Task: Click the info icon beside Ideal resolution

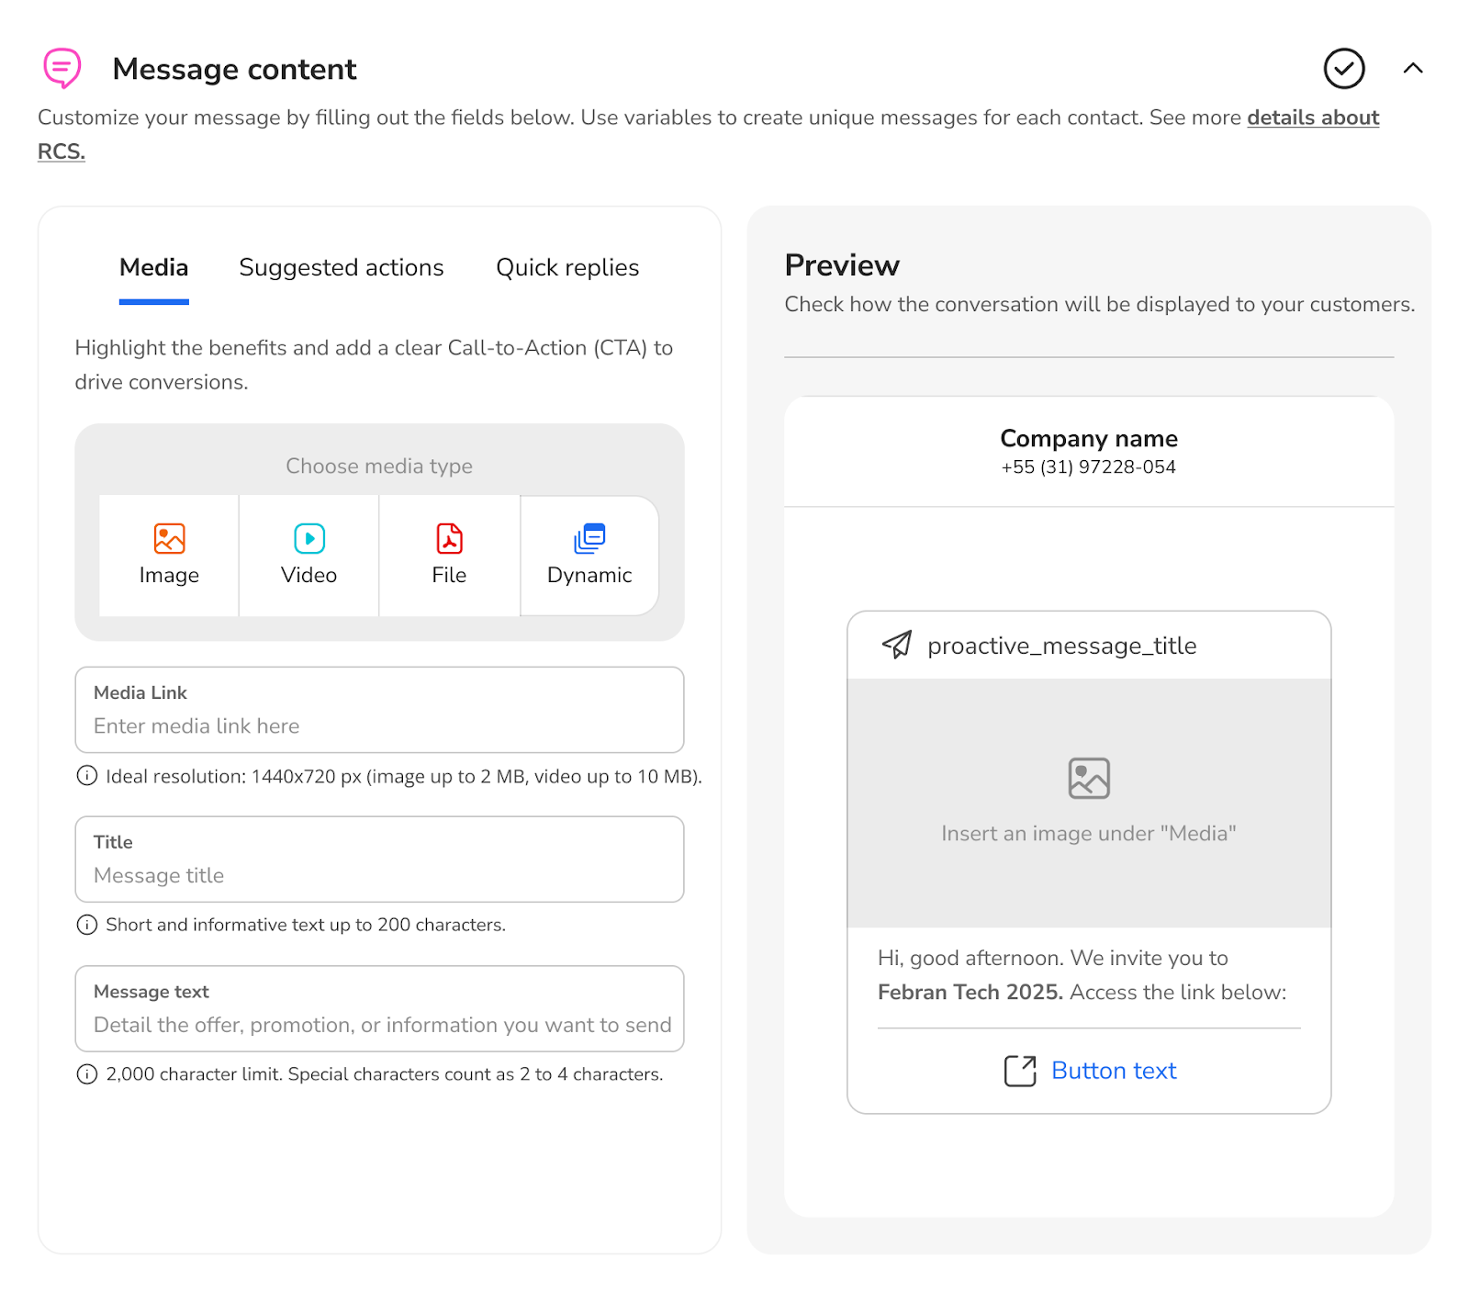Action: (86, 776)
